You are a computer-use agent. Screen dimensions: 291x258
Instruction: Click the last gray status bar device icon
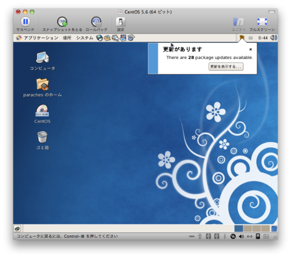pos(266,237)
